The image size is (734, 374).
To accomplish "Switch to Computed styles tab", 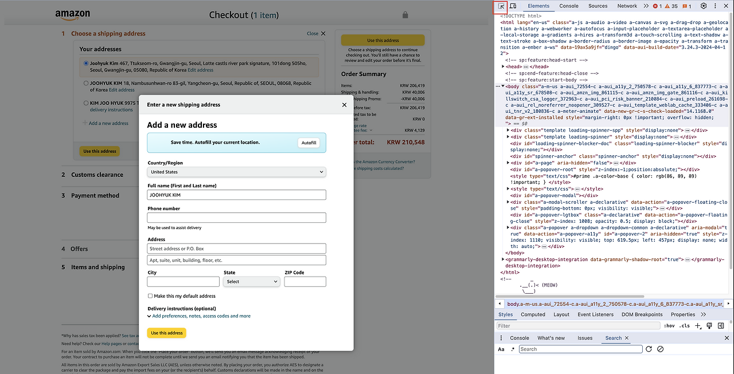I will (x=533, y=314).
